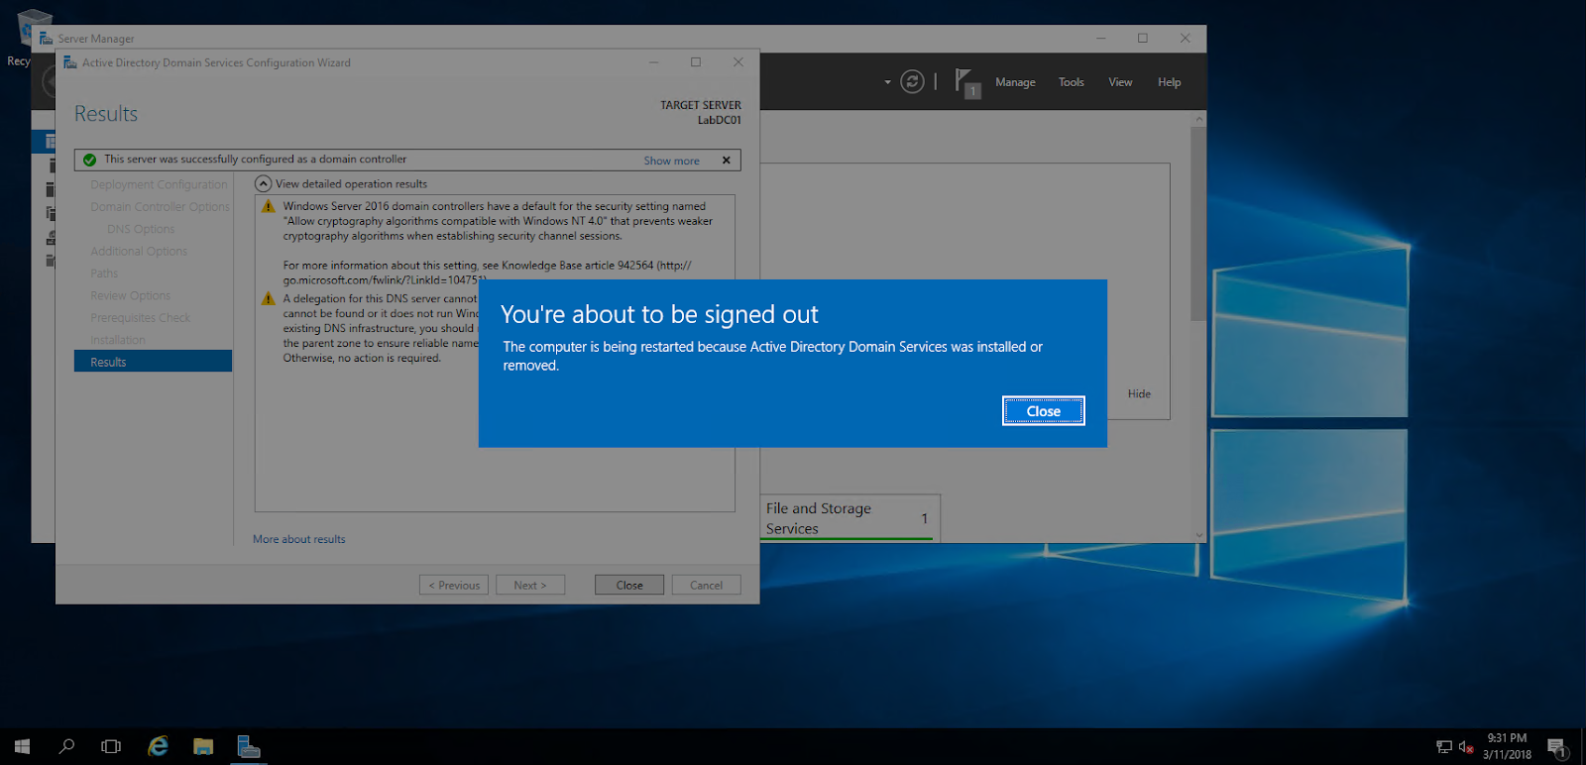Open the View menu in Server Manager
This screenshot has height=765, width=1586.
1120,82
